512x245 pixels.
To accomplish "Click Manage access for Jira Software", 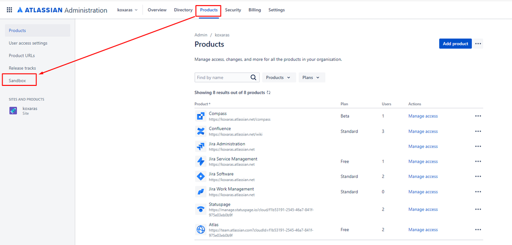I will (x=423, y=176).
